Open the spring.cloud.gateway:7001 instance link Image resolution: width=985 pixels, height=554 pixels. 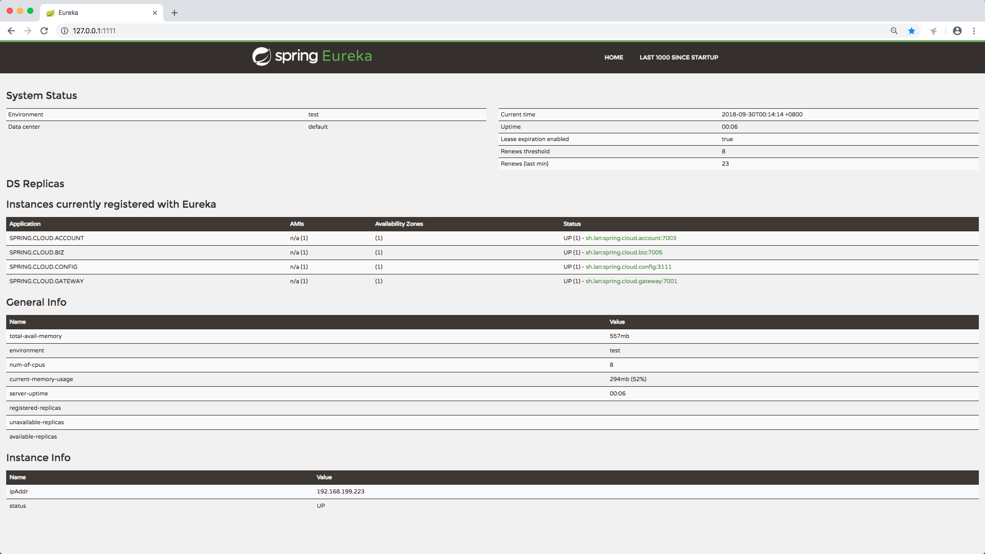tap(631, 281)
